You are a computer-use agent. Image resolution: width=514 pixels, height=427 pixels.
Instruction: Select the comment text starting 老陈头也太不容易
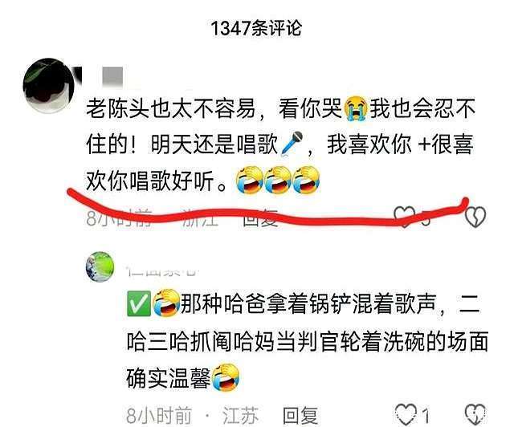tap(280, 144)
